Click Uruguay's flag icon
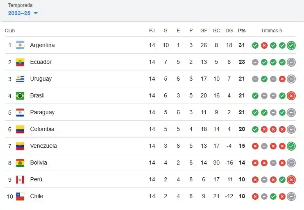 click(x=20, y=79)
